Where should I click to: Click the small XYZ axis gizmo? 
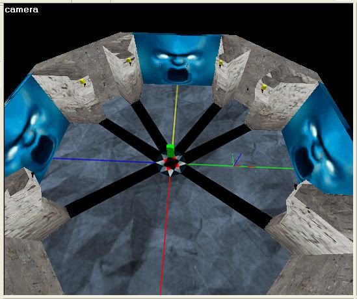pos(235,160)
